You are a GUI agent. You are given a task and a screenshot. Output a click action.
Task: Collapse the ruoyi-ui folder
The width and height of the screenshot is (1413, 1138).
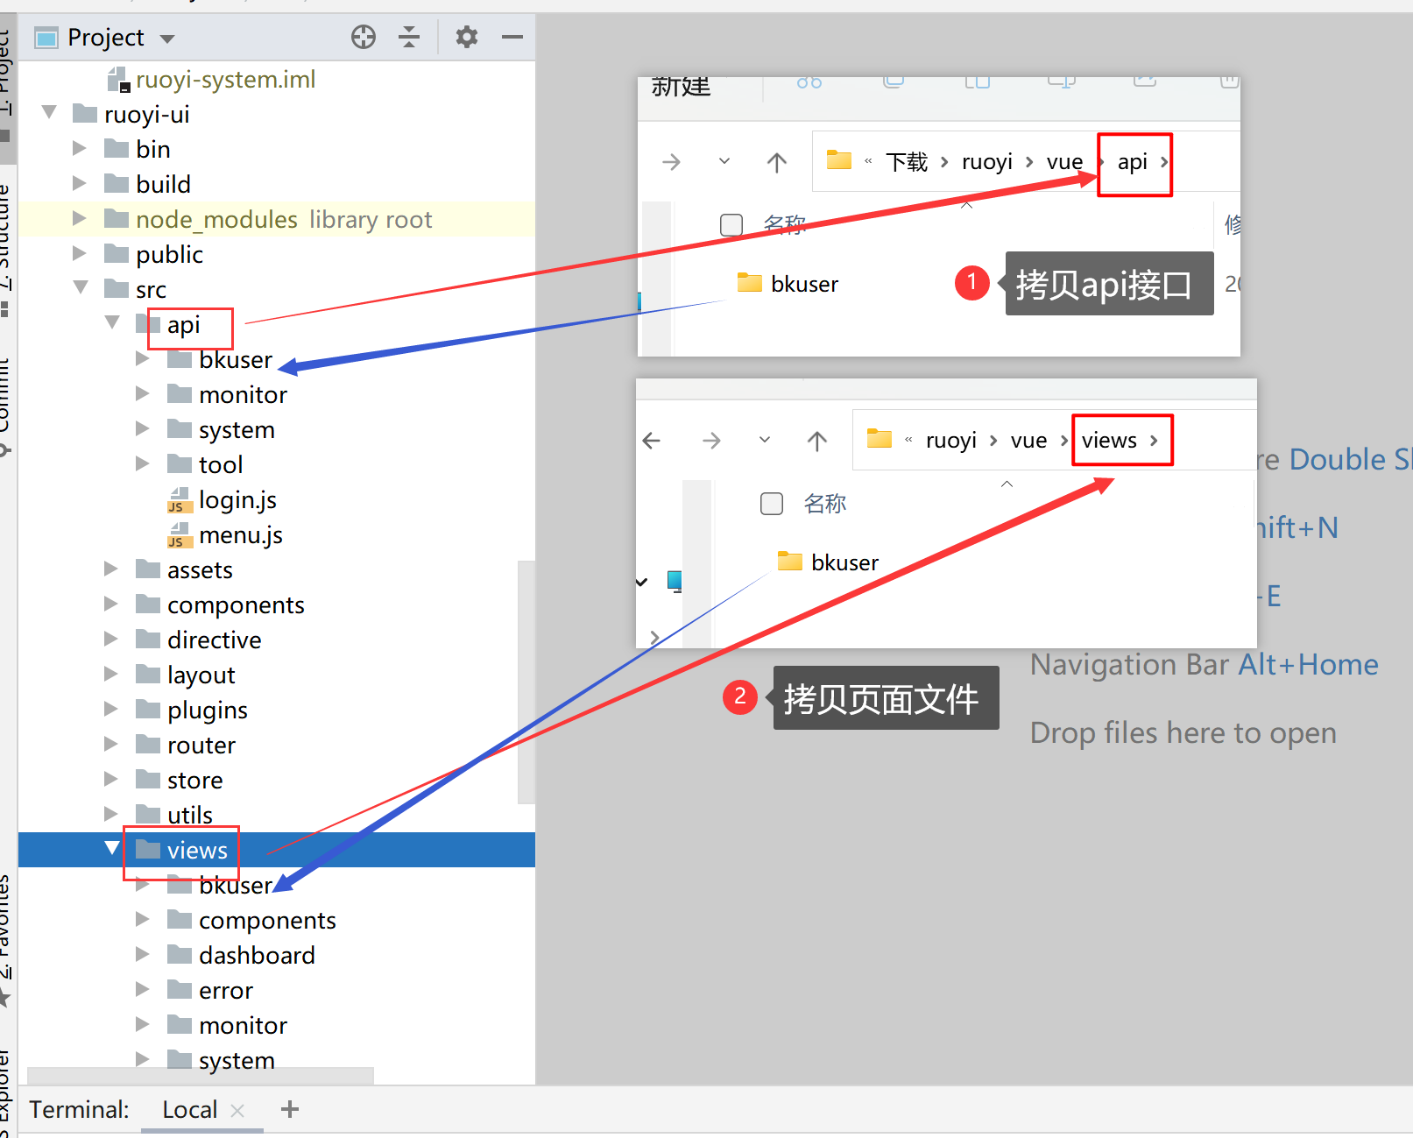click(x=50, y=114)
